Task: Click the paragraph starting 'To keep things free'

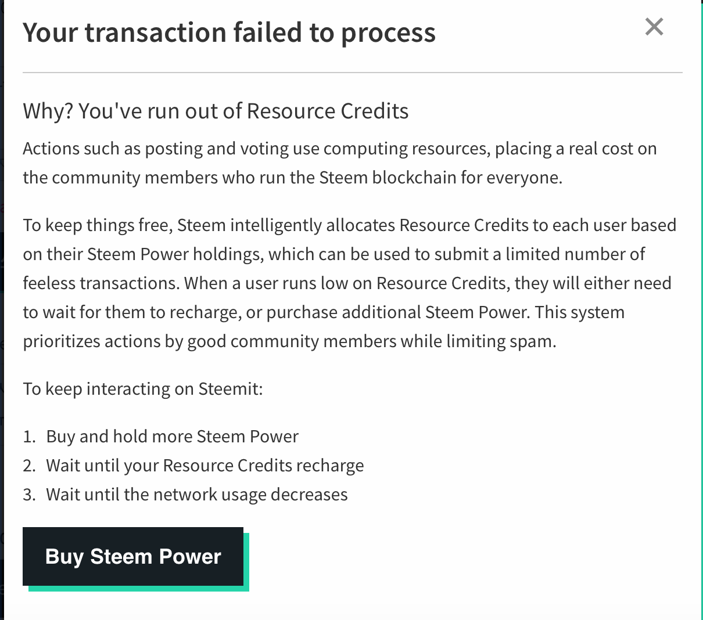Action: pos(350,283)
